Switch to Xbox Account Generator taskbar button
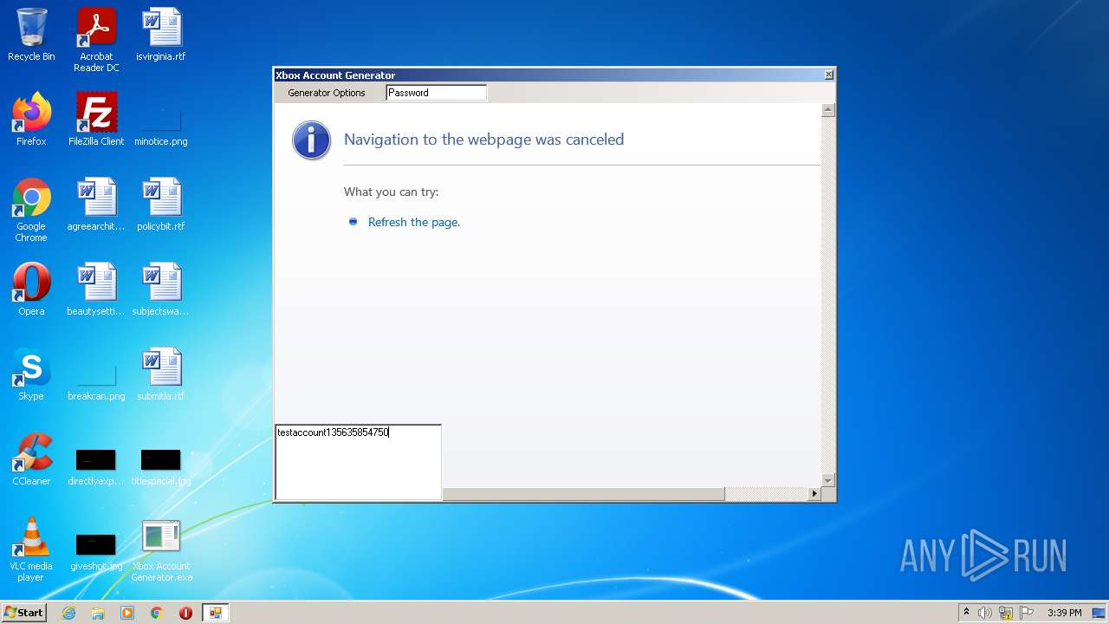The height and width of the screenshot is (624, 1109). click(215, 613)
